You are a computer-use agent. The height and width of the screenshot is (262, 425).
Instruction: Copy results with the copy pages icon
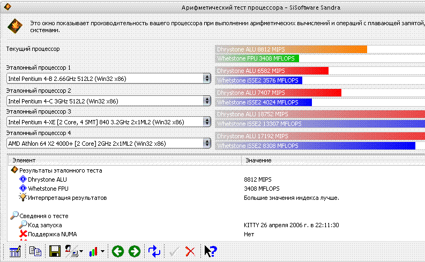pos(35,251)
